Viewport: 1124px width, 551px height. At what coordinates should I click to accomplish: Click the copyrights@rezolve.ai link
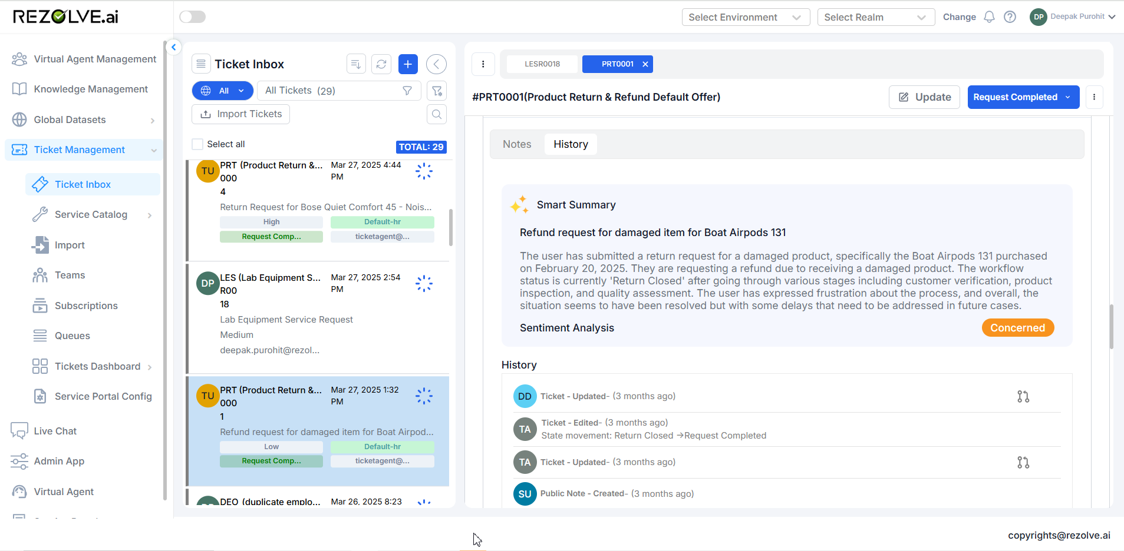click(x=1059, y=535)
